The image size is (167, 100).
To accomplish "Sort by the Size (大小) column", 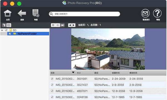I will coord(85,73).
